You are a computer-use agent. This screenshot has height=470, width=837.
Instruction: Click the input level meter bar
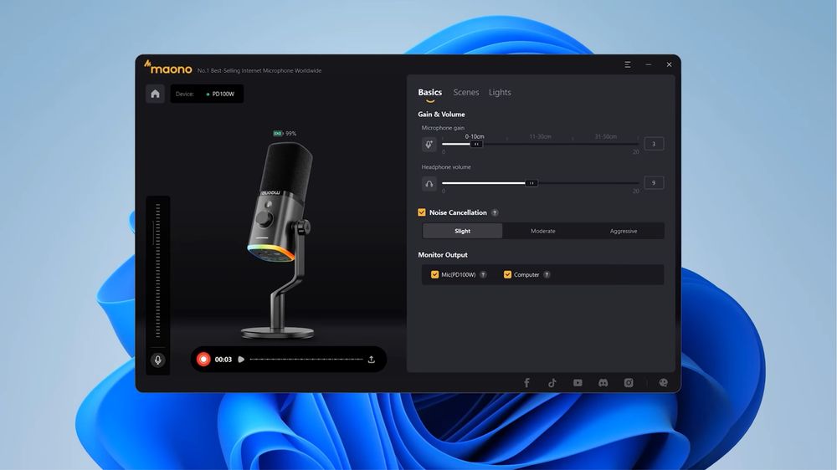[x=158, y=270]
